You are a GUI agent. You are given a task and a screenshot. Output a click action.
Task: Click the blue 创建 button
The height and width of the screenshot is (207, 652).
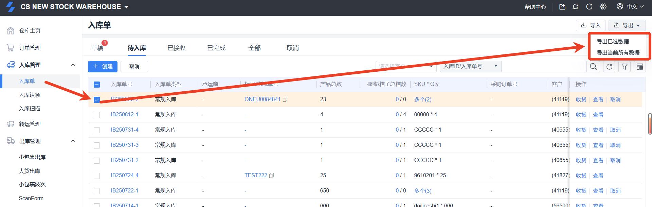tap(103, 67)
